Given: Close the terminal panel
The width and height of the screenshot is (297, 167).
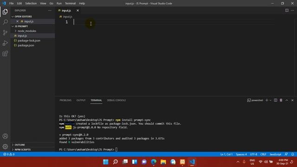Looking at the screenshot, I should tap(292, 100).
